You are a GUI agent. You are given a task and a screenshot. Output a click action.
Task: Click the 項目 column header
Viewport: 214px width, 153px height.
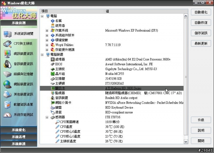[72, 11]
